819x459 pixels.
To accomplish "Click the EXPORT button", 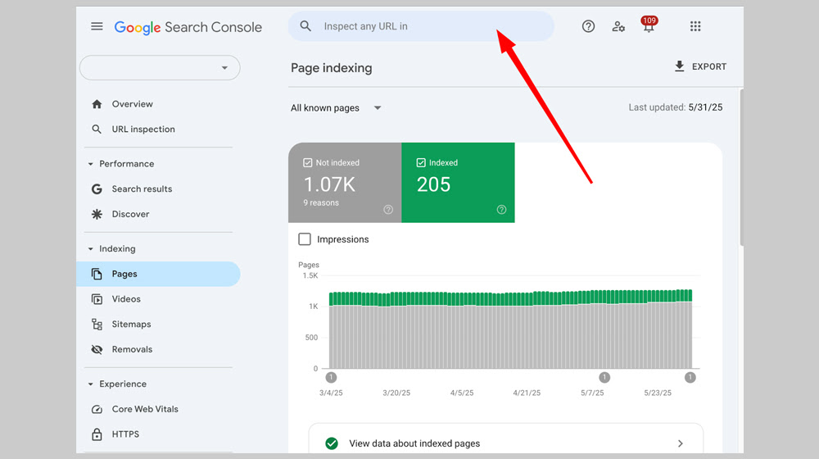I will click(700, 66).
